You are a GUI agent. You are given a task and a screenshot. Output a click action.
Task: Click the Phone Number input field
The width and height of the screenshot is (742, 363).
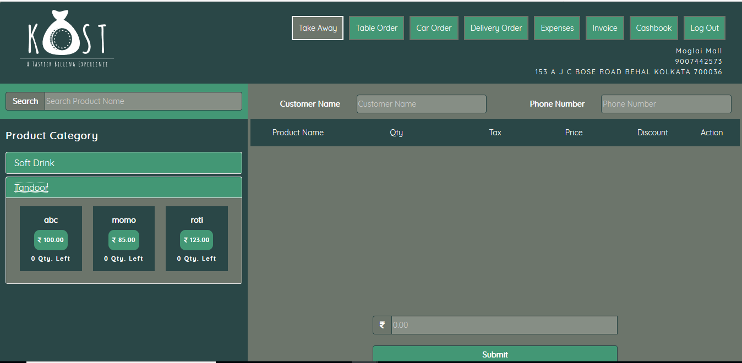(666, 104)
